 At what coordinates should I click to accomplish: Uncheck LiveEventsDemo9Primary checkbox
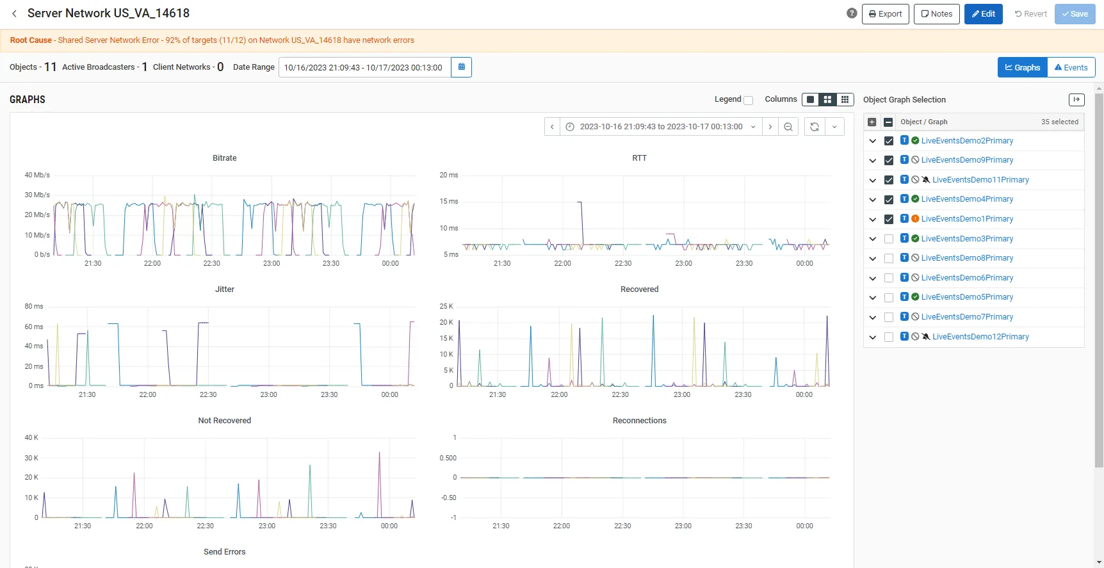click(x=889, y=160)
